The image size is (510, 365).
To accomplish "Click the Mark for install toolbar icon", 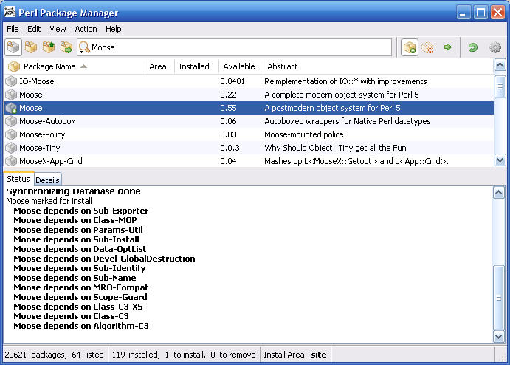I will click(409, 47).
